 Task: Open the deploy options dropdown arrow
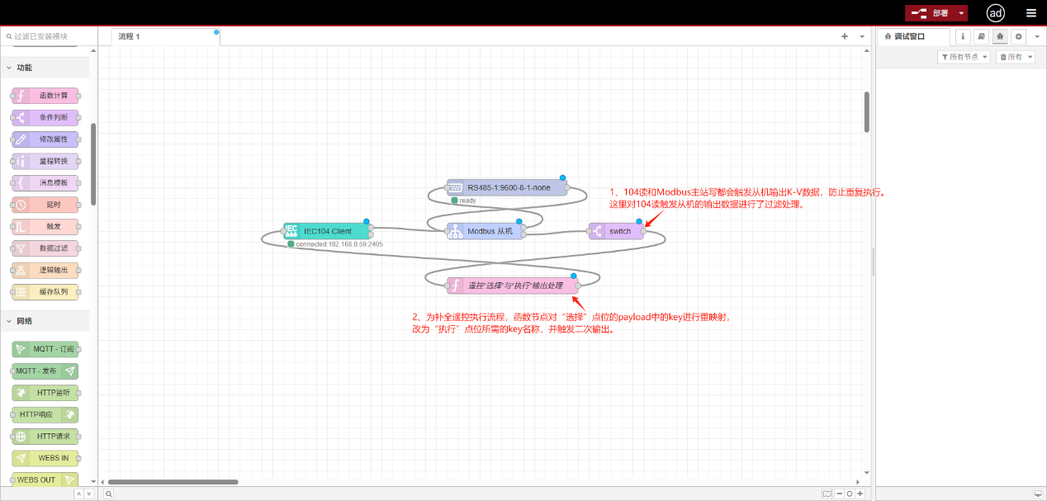click(962, 13)
